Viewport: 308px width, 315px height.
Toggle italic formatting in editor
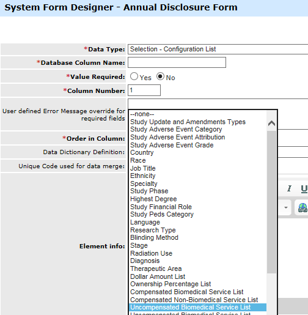point(289,188)
